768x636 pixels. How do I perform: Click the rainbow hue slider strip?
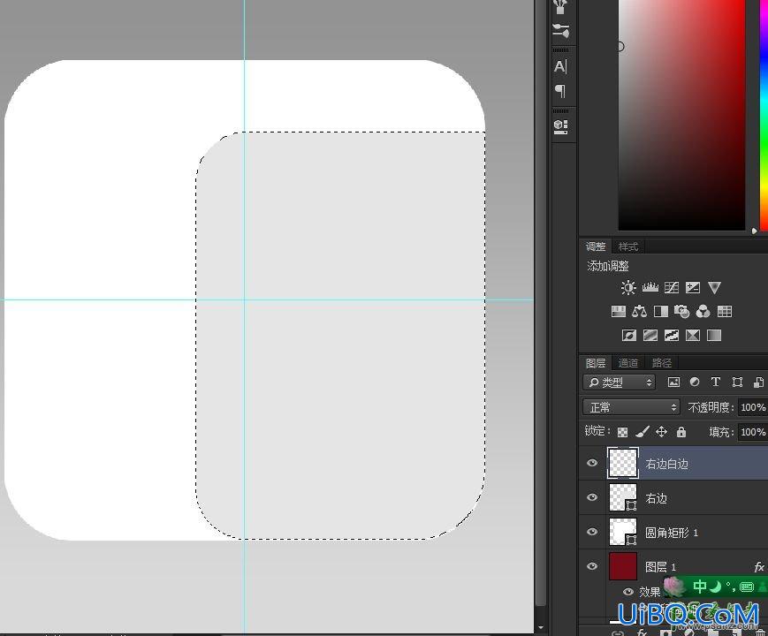764,115
